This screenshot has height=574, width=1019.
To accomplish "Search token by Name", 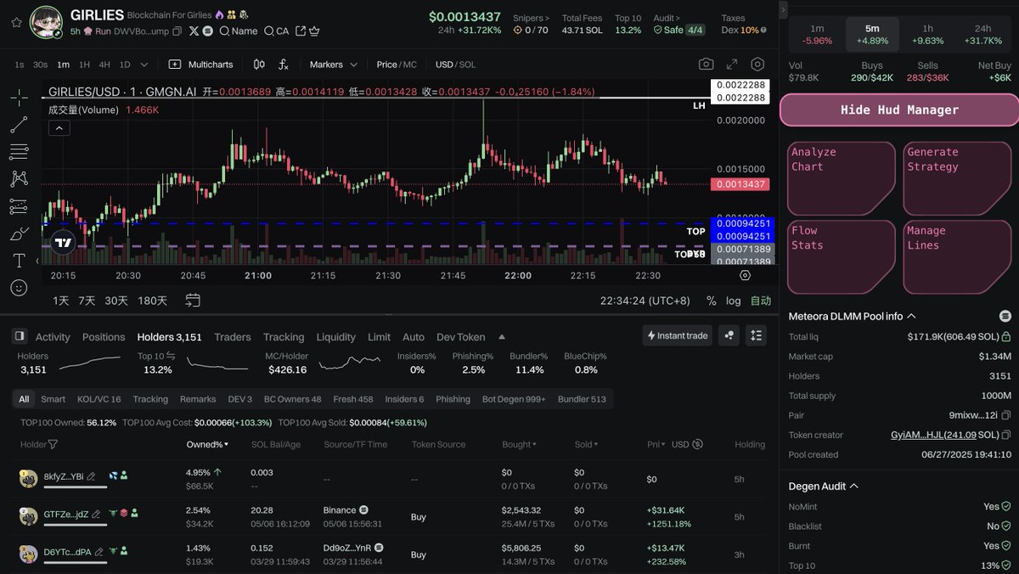I will [x=238, y=31].
